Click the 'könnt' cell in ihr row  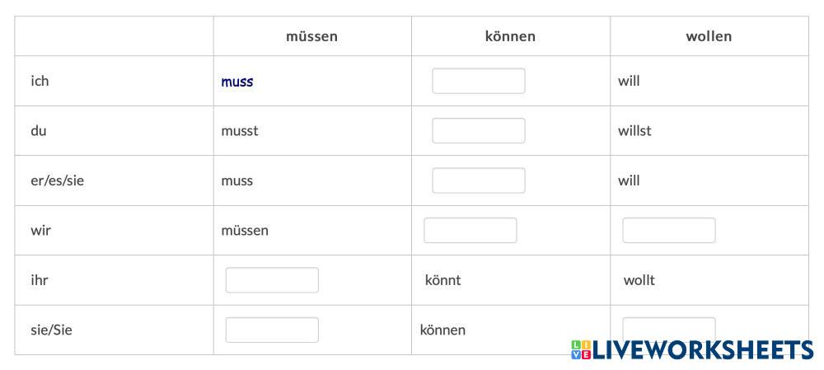point(442,280)
